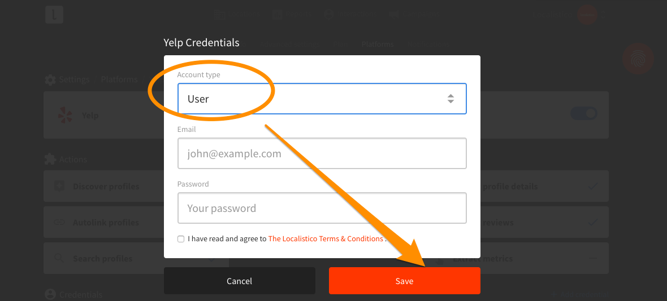This screenshot has height=301, width=667.
Task: Click checkmark on profile details row
Action: point(593,187)
